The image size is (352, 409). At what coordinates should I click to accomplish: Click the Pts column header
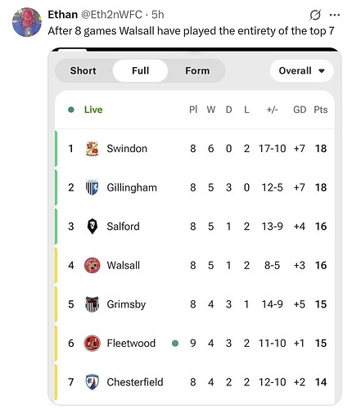321,110
